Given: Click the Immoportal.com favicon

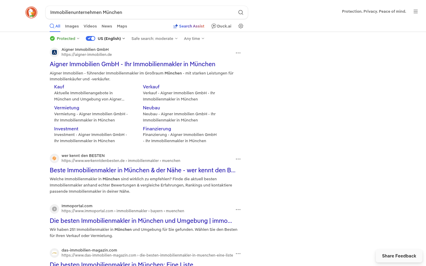Looking at the screenshot, I should pyautogui.click(x=54, y=209).
